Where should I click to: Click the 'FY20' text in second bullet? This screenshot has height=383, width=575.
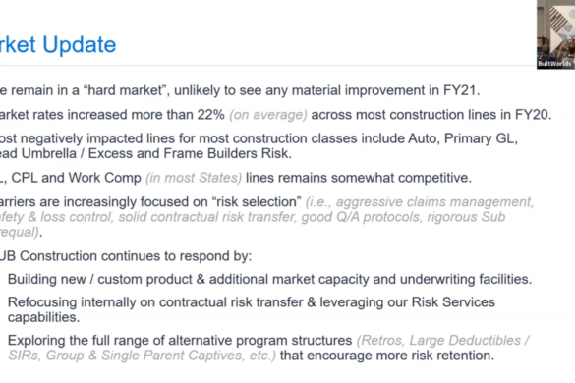(533, 115)
